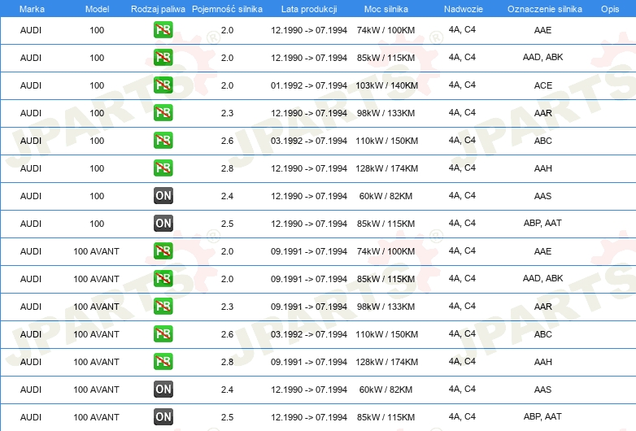The height and width of the screenshot is (431, 636).
Task: Select the AUDI brand cell in the ACE row
Action: pos(31,85)
